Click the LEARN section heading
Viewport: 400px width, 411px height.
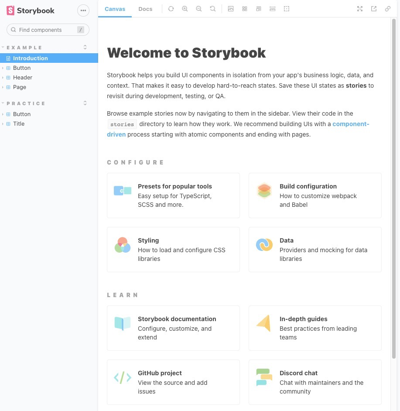[x=123, y=295]
